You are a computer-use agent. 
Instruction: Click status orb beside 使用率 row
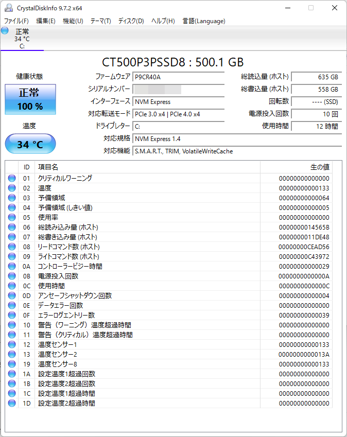tap(12, 217)
